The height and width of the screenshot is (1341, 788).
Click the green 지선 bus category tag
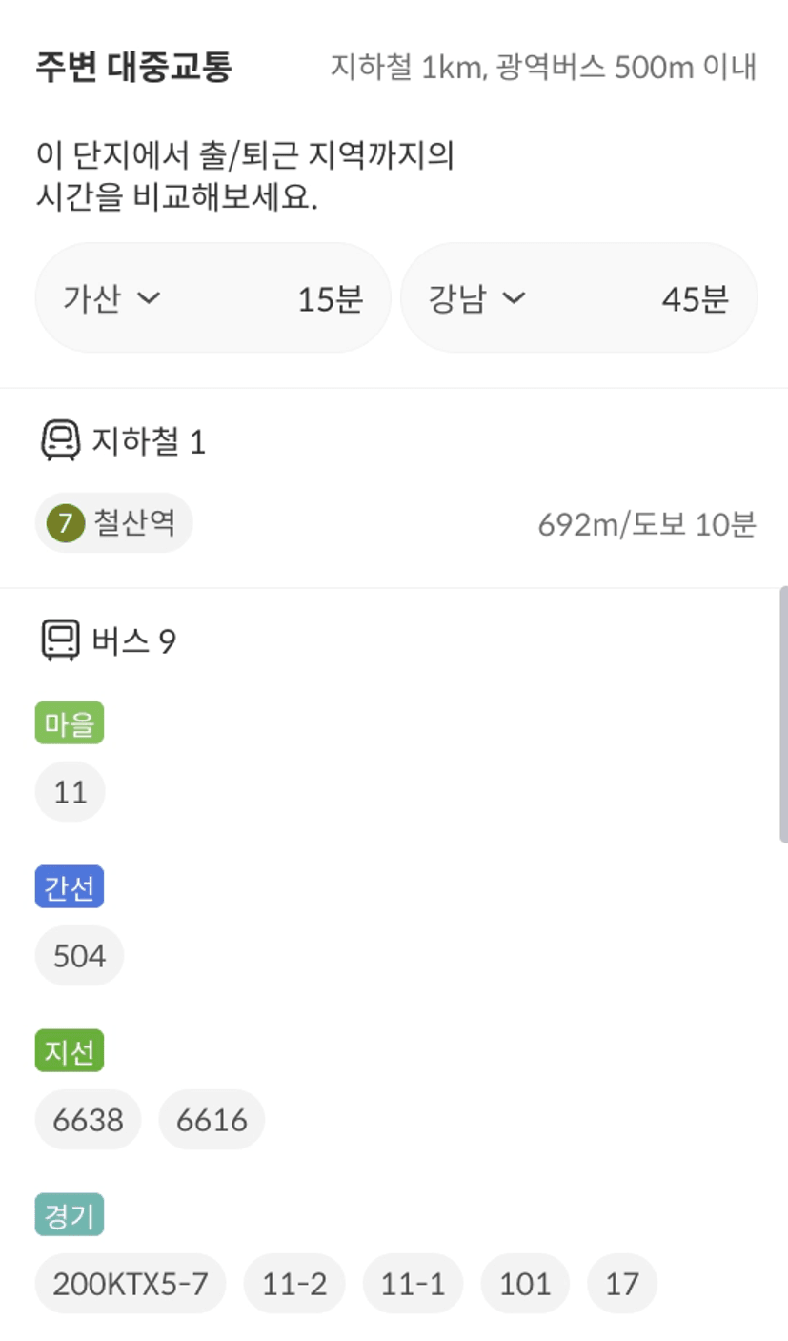[69, 1051]
